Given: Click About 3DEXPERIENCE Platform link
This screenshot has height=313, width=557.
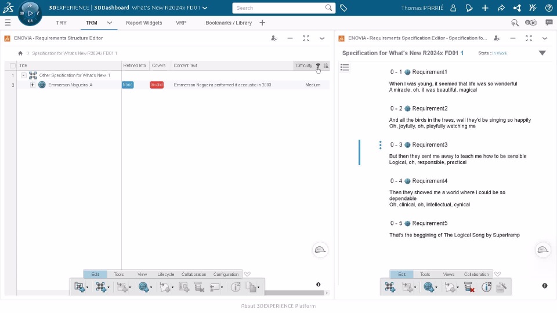Looking at the screenshot, I should coord(278,306).
